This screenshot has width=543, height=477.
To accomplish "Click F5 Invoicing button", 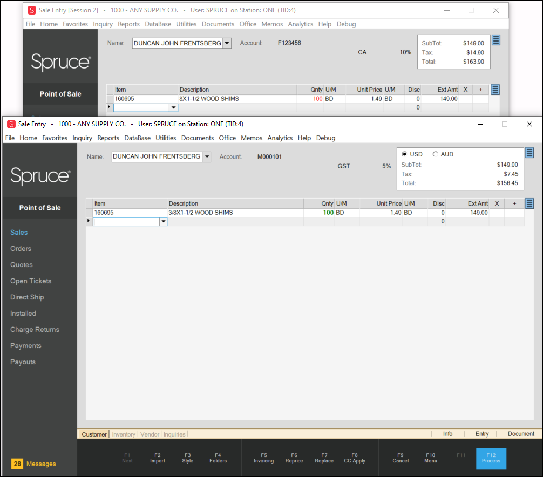I will tap(263, 458).
